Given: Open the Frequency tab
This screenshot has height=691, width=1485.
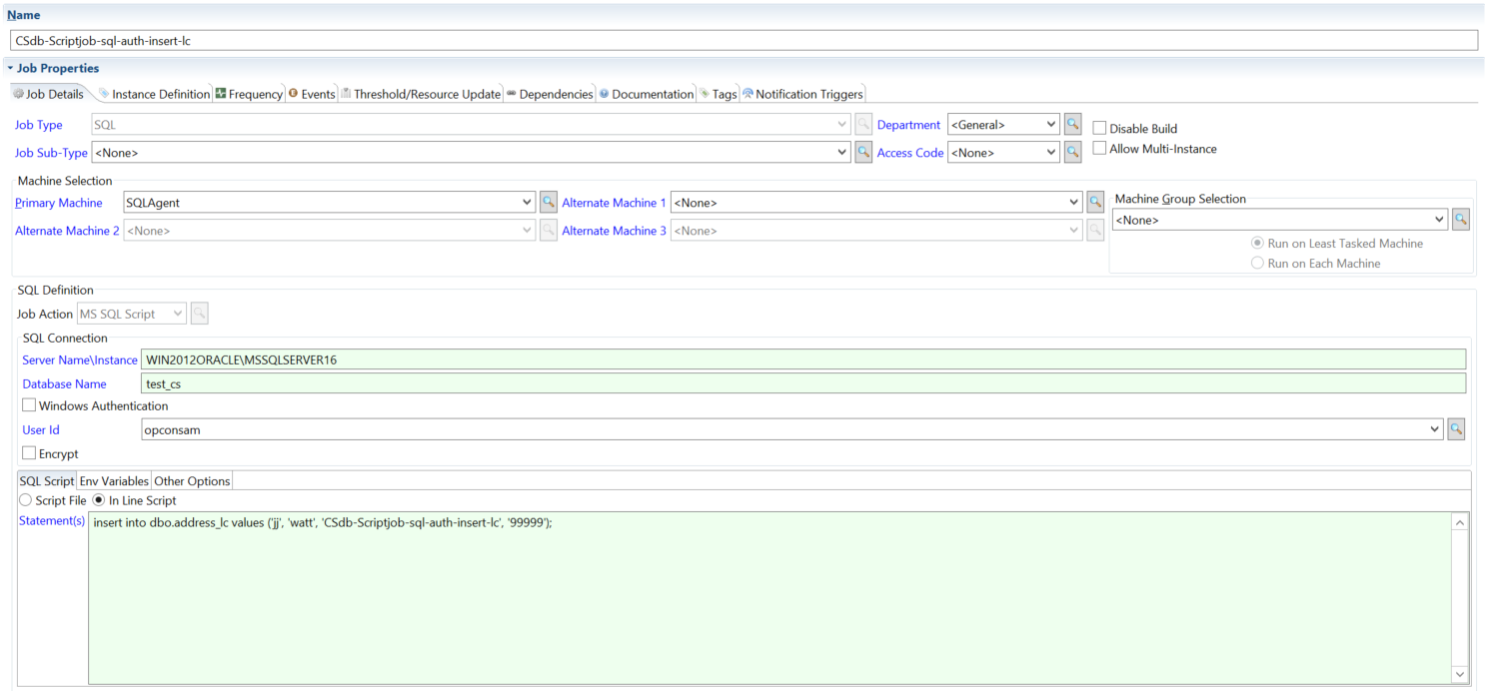Looking at the screenshot, I should [x=250, y=94].
